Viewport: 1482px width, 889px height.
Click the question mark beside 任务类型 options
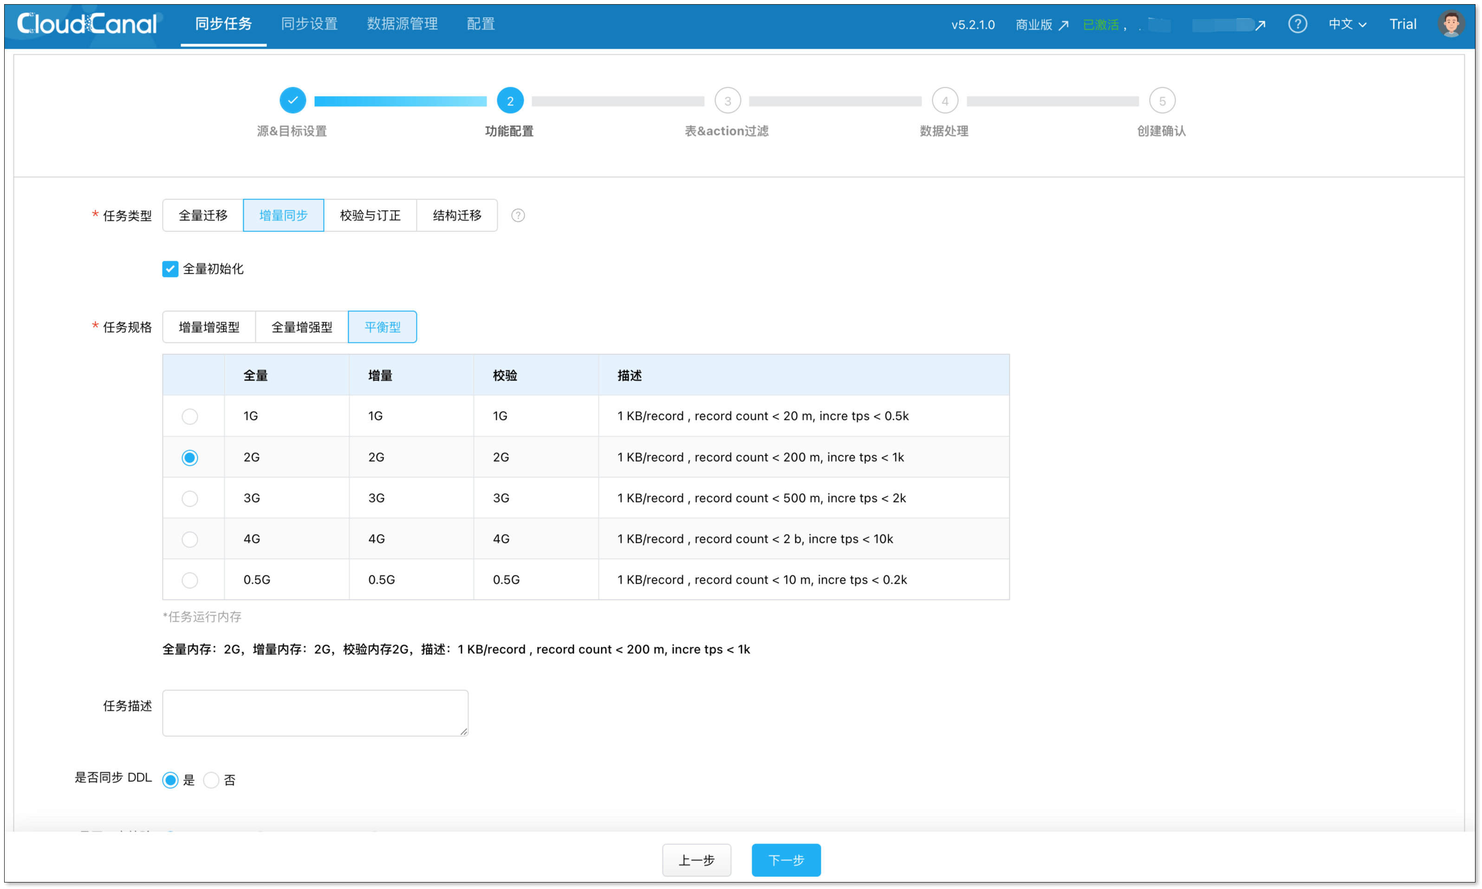click(517, 215)
